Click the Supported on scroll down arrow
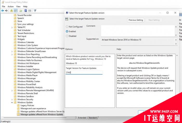 tap(176, 44)
